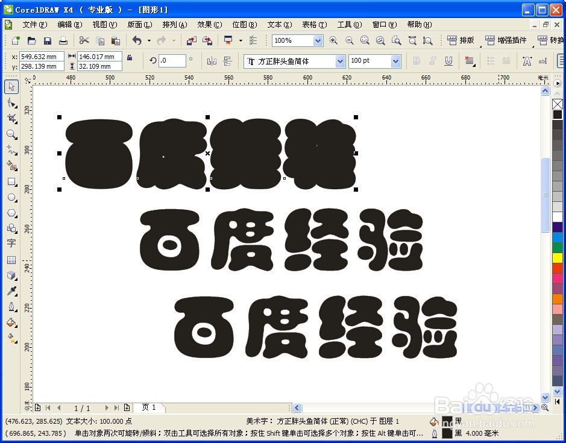The width and height of the screenshot is (566, 443).
Task: Select the Shape edit tool
Action: point(11,104)
